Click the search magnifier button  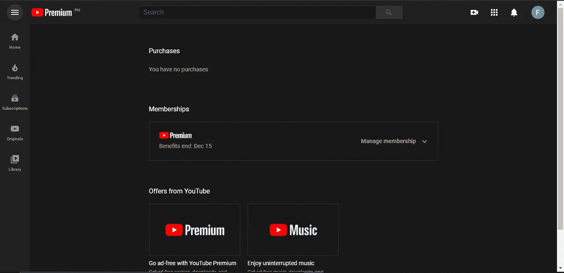point(389,12)
